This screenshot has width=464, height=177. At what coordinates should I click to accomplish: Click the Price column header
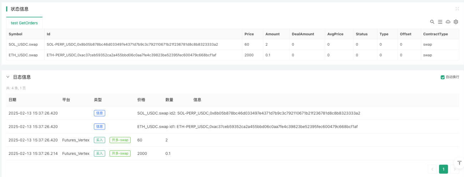tap(249, 34)
